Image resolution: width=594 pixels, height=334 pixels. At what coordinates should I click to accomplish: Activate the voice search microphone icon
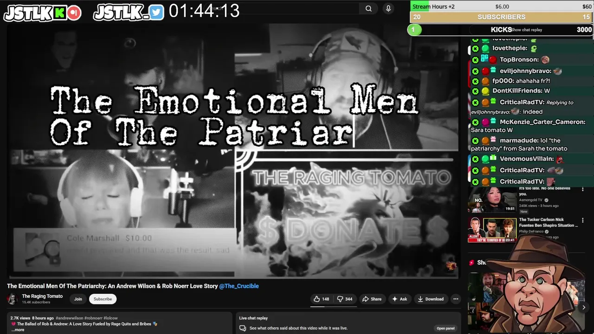click(388, 8)
